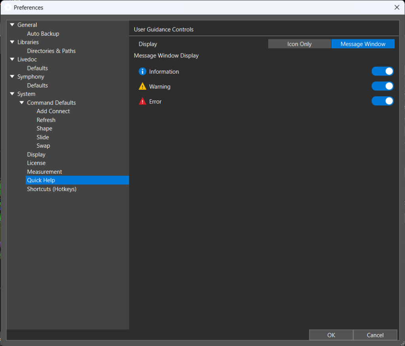The image size is (405, 346).
Task: Collapse the Command Defaults subtree
Action: 22,103
